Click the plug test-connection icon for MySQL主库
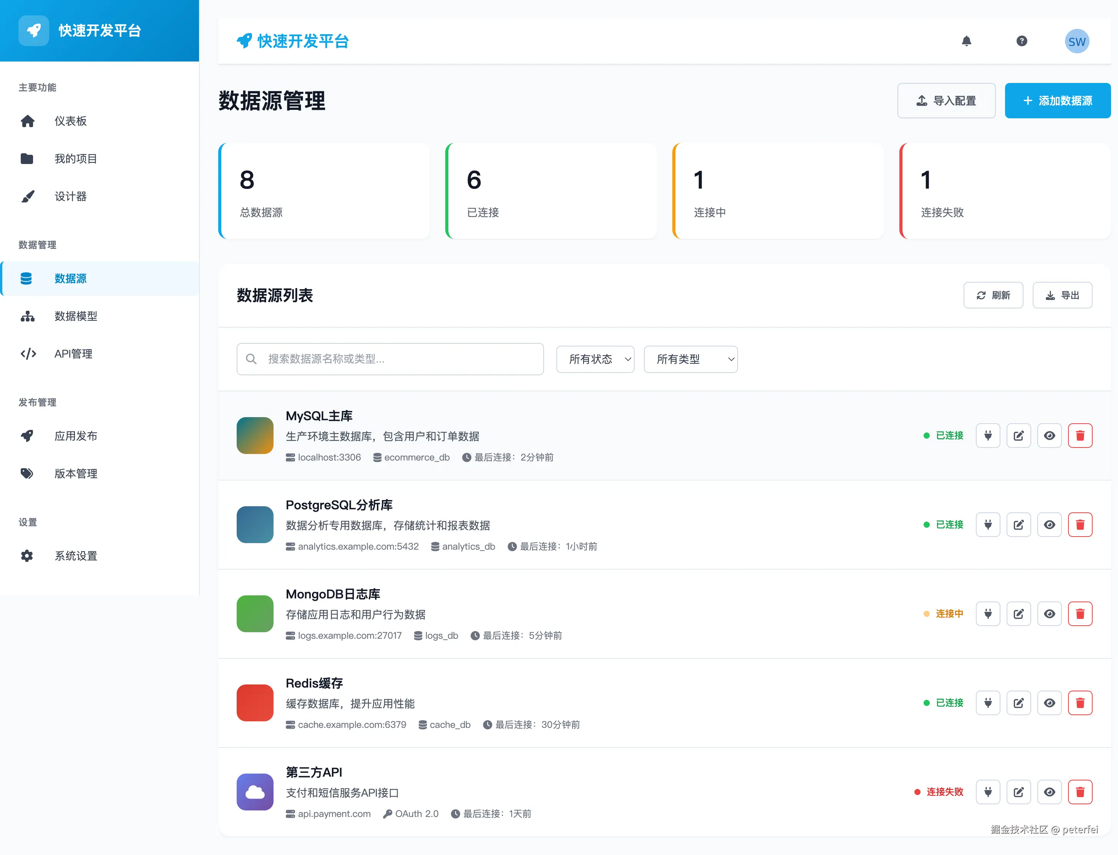Screen dimensions: 1118x855 pyautogui.click(x=988, y=436)
